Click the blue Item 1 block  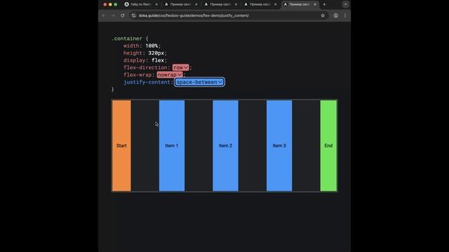pos(172,146)
